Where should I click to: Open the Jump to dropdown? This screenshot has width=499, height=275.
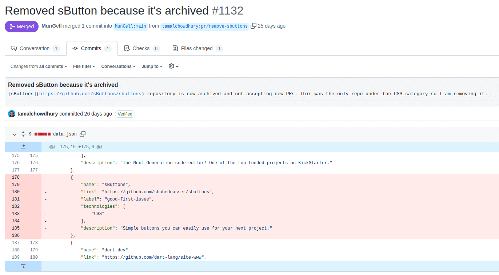152,66
